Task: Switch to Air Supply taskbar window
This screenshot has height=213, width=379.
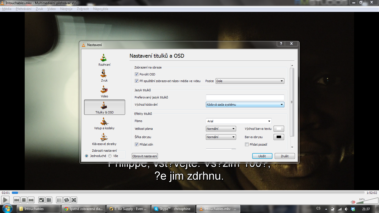Action: click(128, 209)
